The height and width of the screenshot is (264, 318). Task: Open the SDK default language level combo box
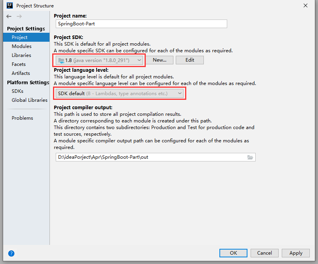[x=120, y=94]
